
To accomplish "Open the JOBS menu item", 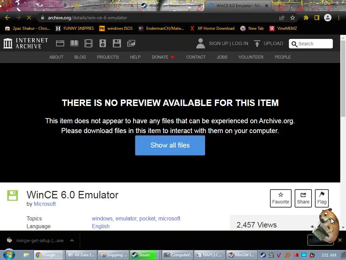I will click(x=222, y=57).
